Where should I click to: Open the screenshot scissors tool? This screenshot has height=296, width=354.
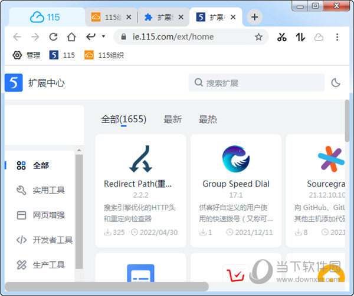click(282, 37)
